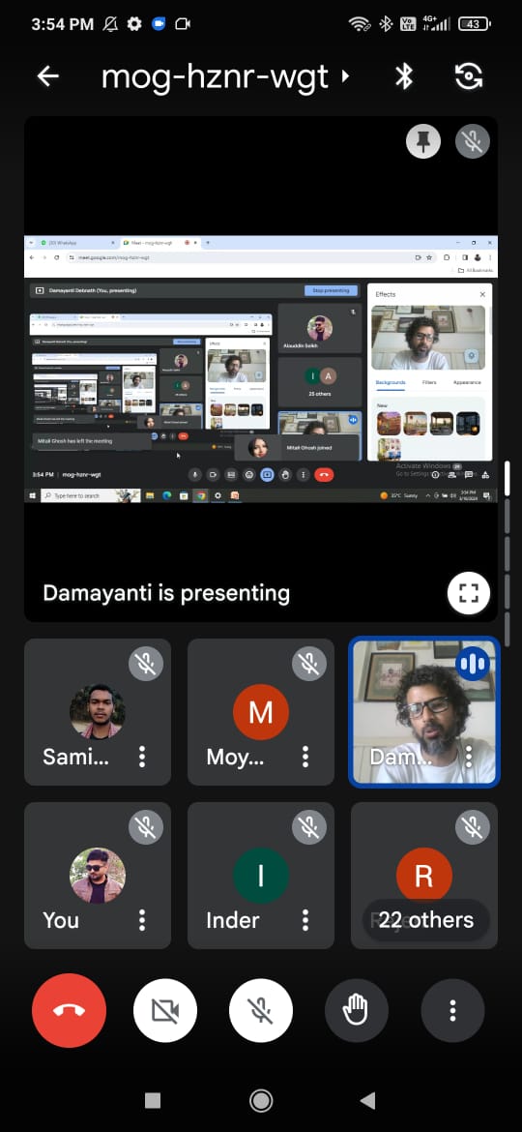Viewport: 522px width, 1132px height.
Task: Tap speaking indicator on Dam tile
Action: click(473, 664)
